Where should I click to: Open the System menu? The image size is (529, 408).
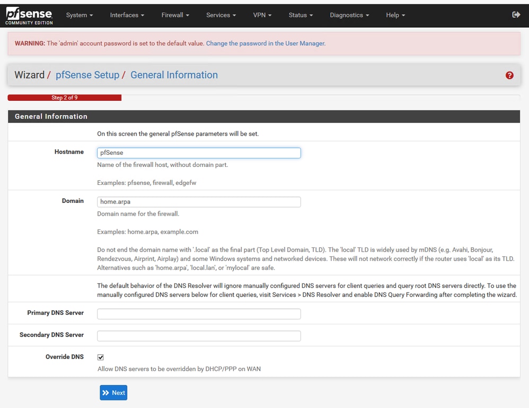(x=80, y=15)
